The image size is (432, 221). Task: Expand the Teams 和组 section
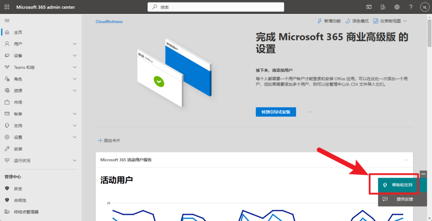[74, 67]
